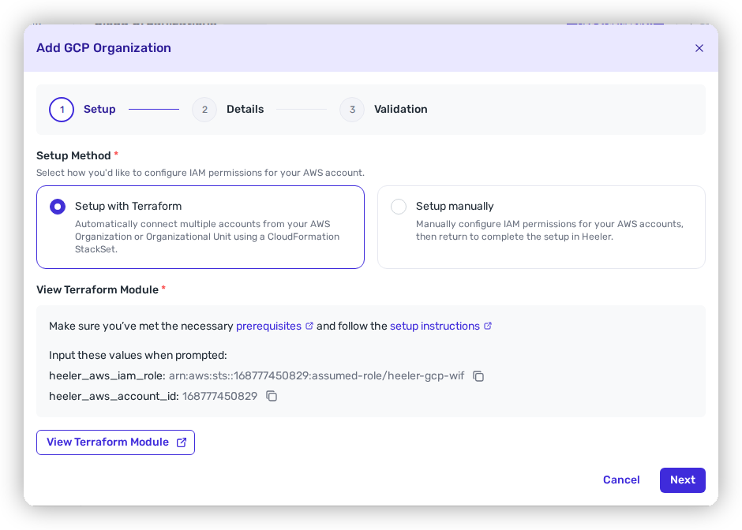Select the Validation step label
Viewport: 742px width, 530px height.
pos(401,109)
